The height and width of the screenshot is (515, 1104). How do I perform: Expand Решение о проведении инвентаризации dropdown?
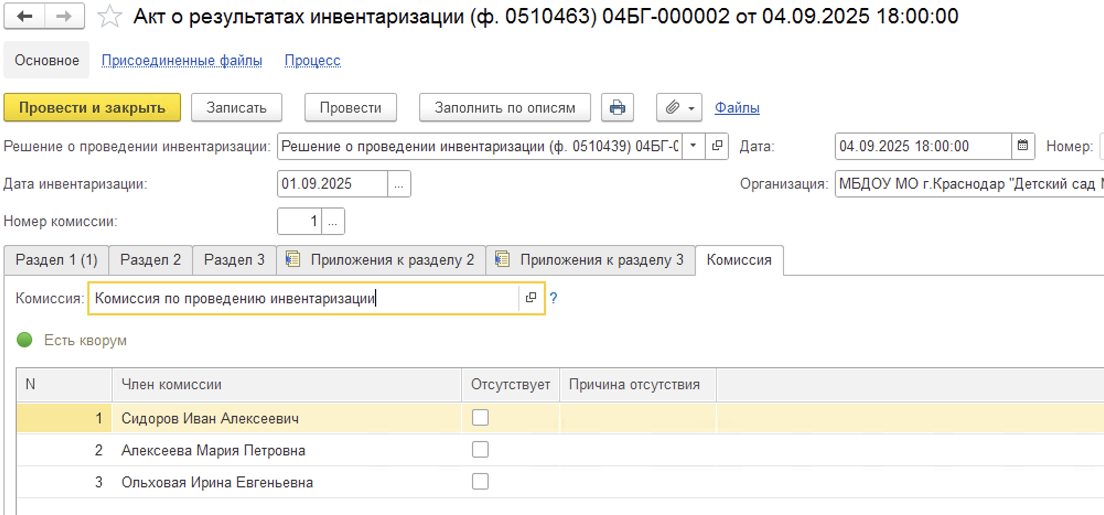point(693,146)
